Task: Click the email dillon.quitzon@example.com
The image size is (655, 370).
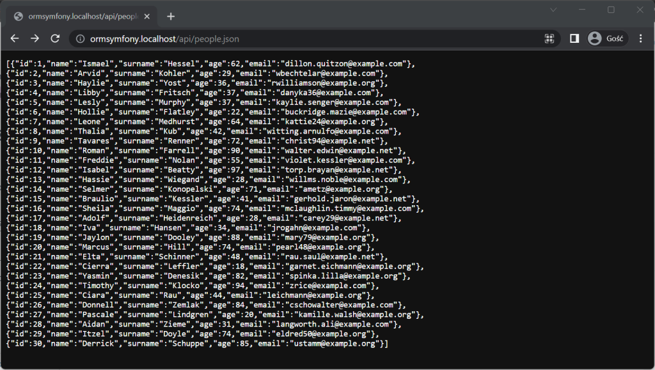Action: [x=343, y=64]
